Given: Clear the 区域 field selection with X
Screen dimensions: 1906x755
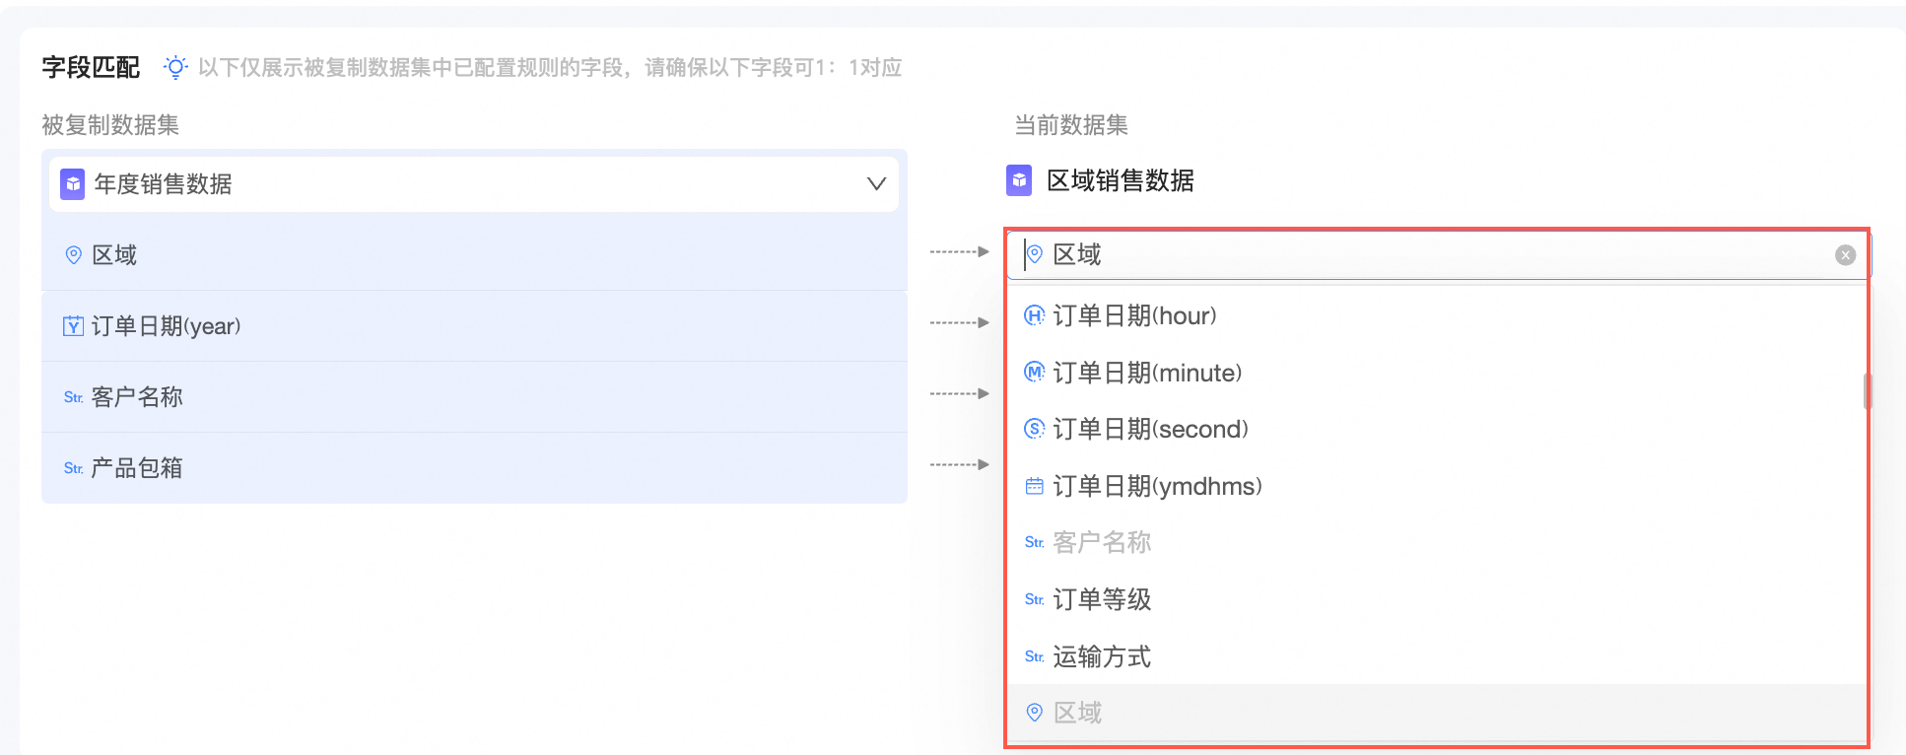Looking at the screenshot, I should [x=1845, y=255].
